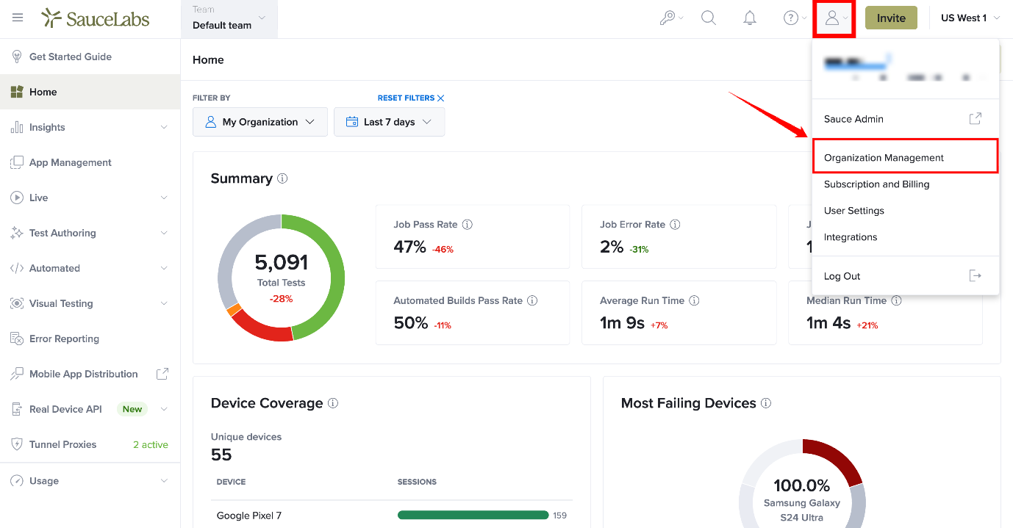The width and height of the screenshot is (1013, 528).
Task: Expand the My Organization filter dropdown
Action: coord(260,122)
